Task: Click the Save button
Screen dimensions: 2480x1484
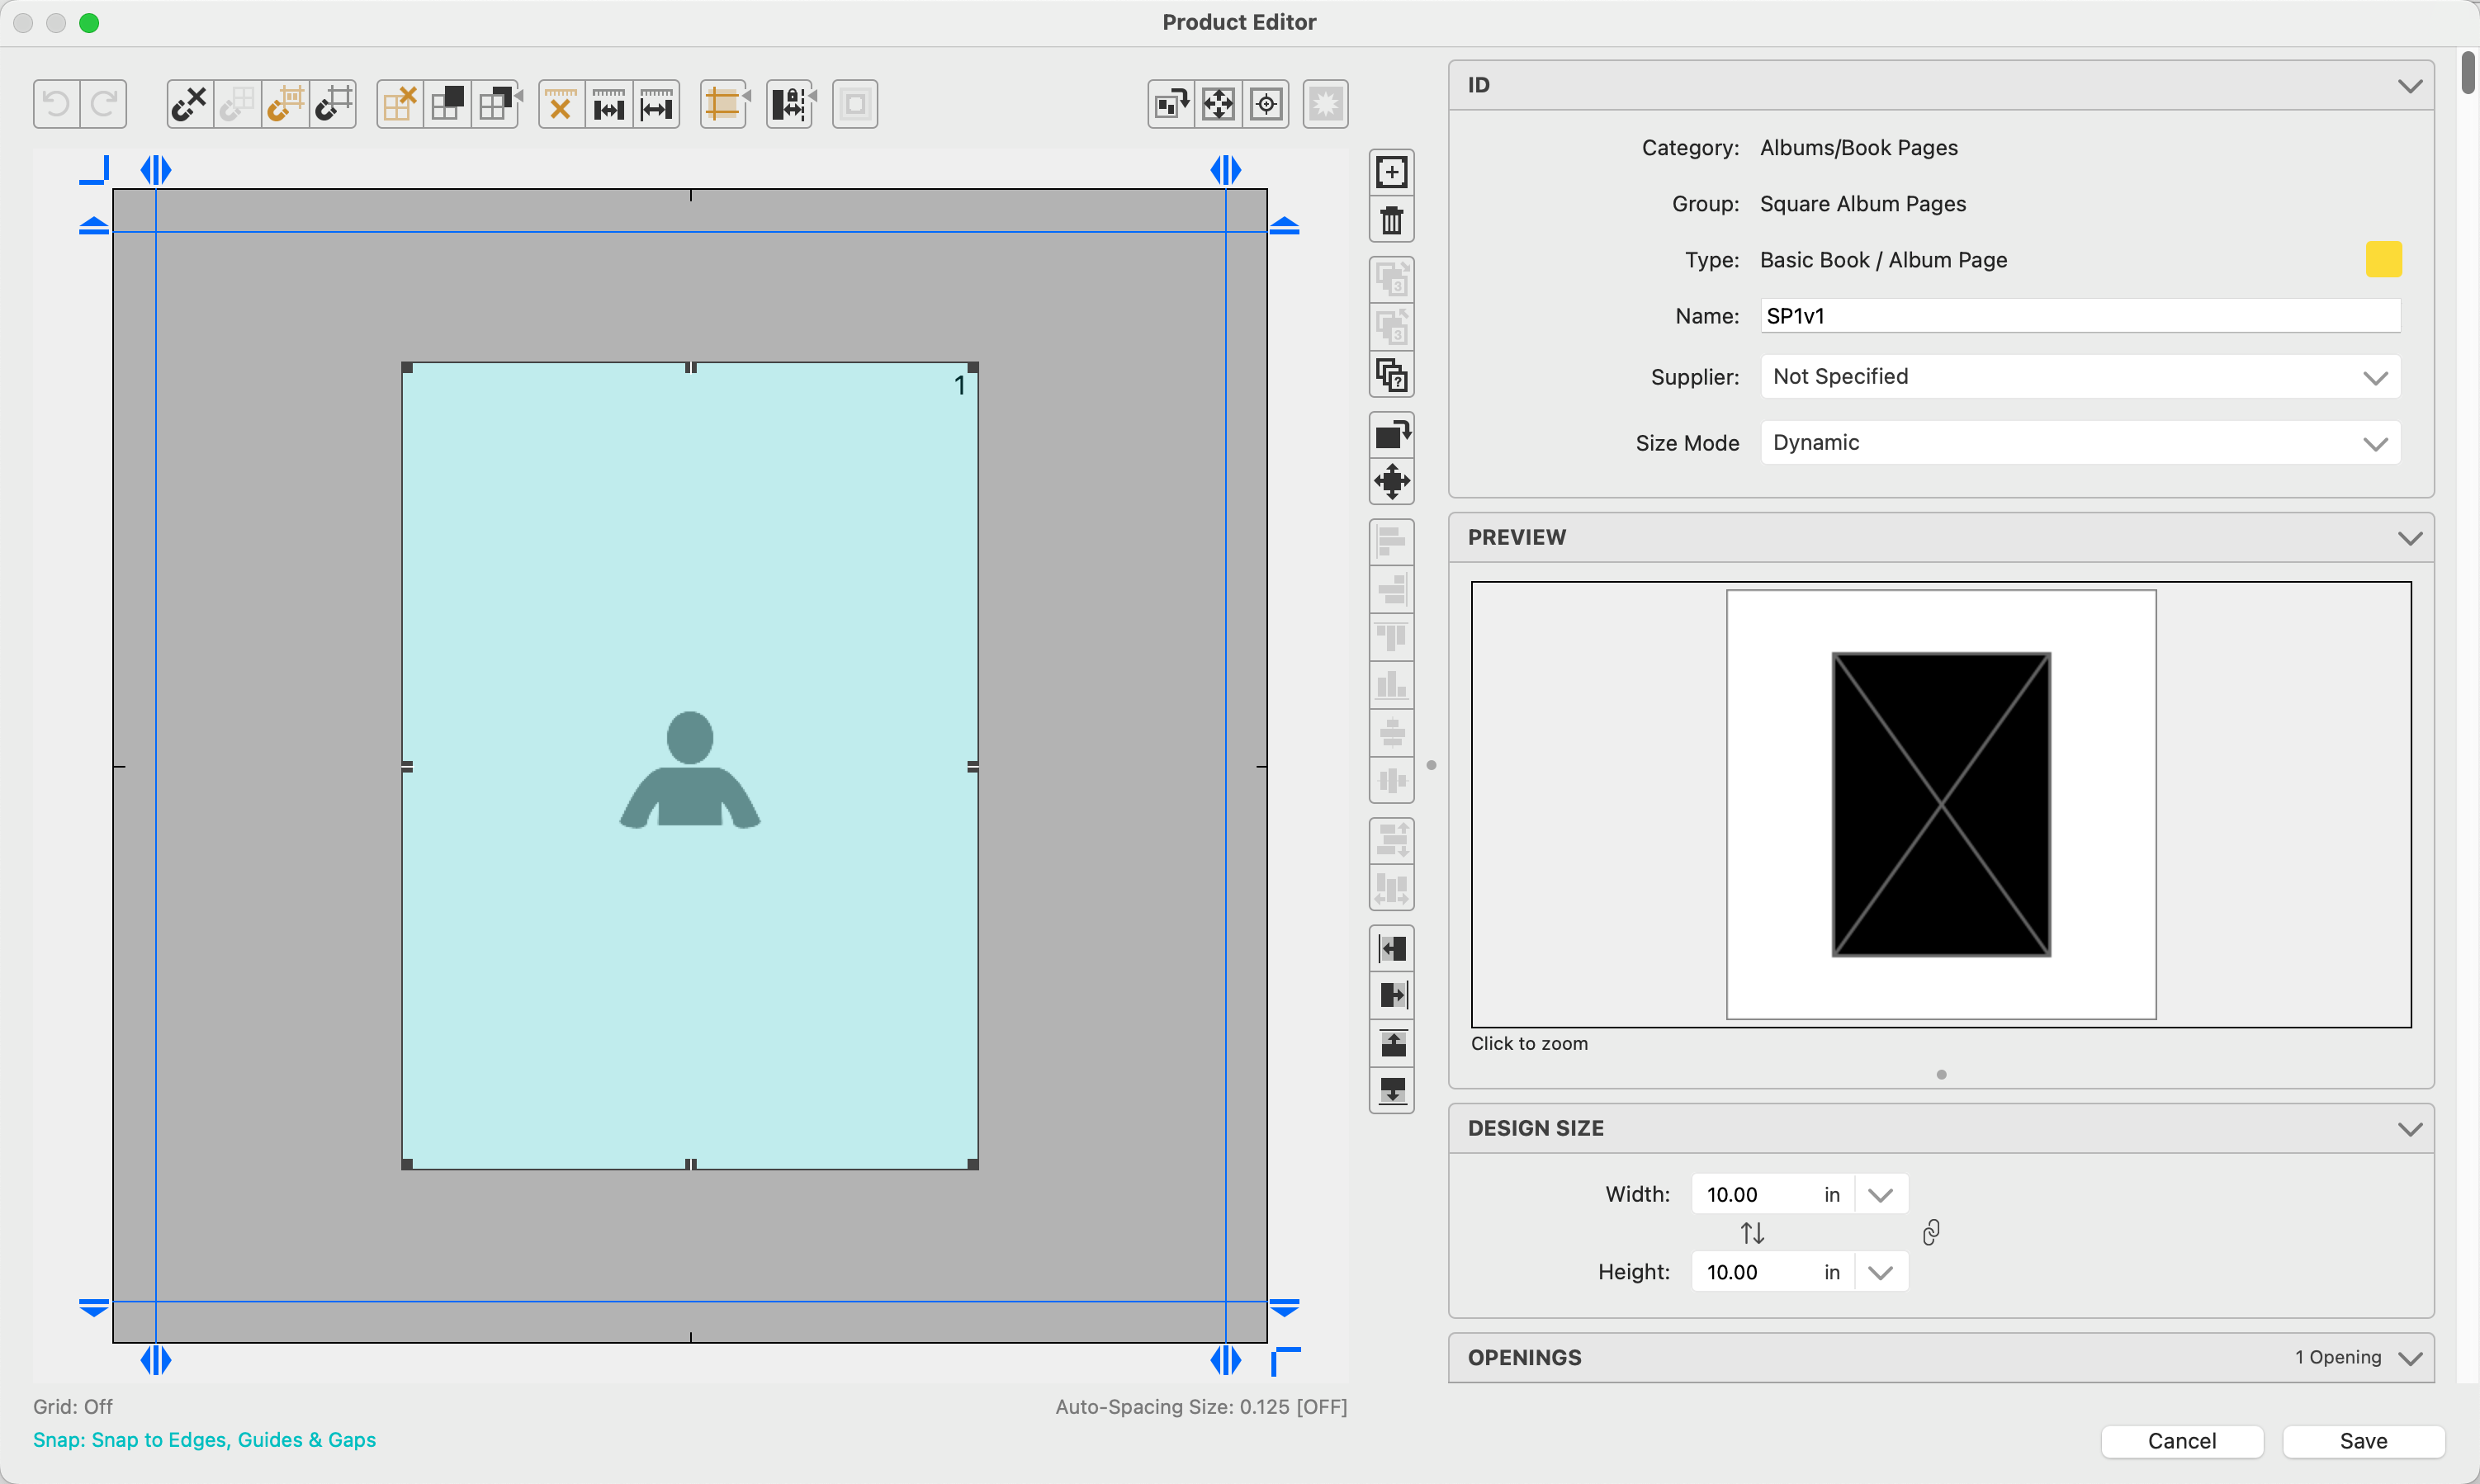Action: tap(2362, 1441)
